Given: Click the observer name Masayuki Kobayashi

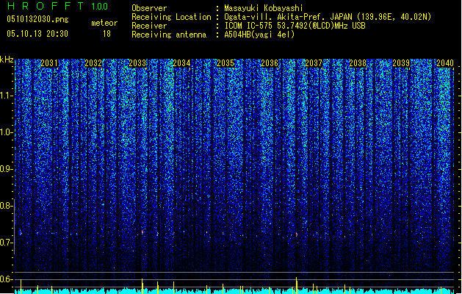Looking at the screenshot, I should [x=264, y=8].
